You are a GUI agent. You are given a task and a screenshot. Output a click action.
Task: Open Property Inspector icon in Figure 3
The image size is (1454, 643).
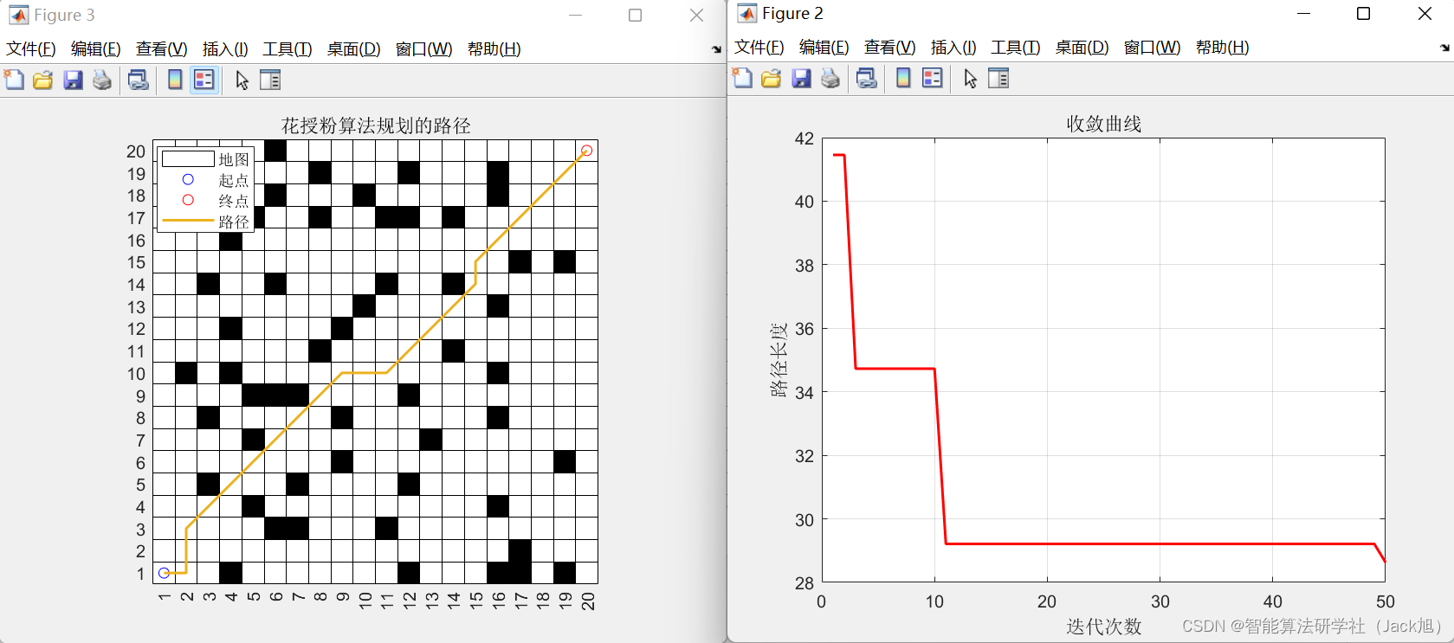coord(270,80)
